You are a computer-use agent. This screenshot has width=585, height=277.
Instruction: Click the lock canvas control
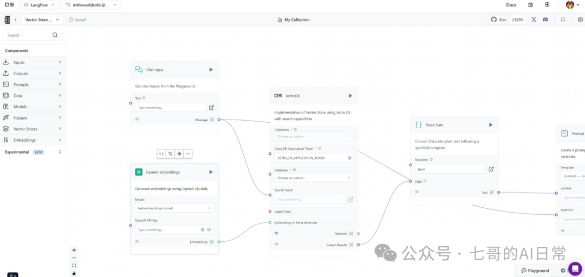(x=74, y=273)
